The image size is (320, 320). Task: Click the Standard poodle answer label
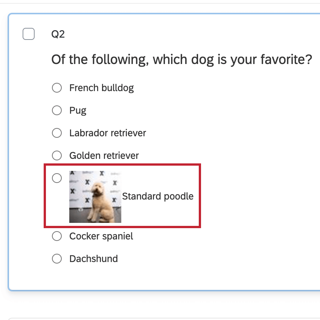pos(158,196)
